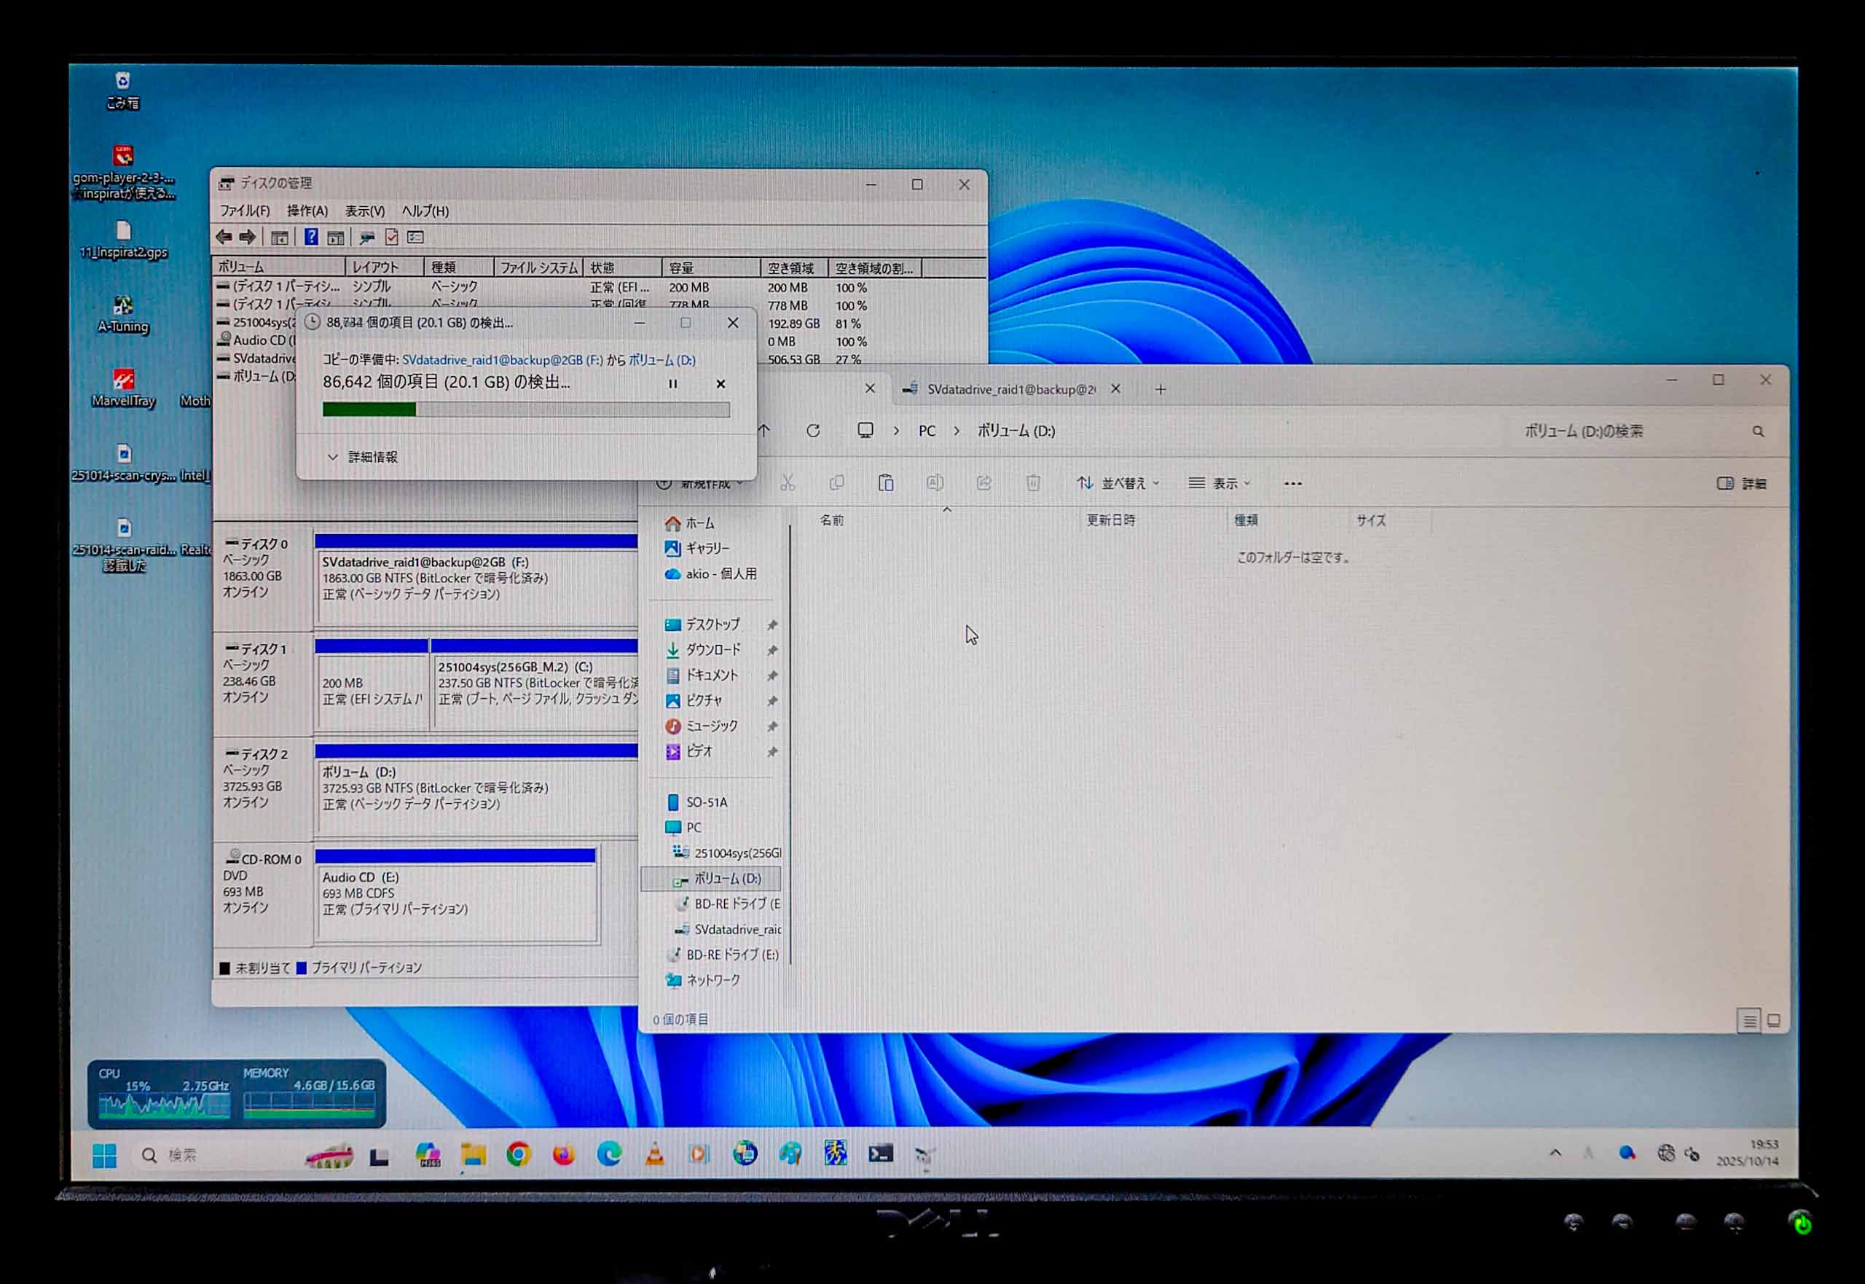Click the Paste icon in Explorer toolbar
Image resolution: width=1865 pixels, height=1284 pixels.
[x=887, y=482]
